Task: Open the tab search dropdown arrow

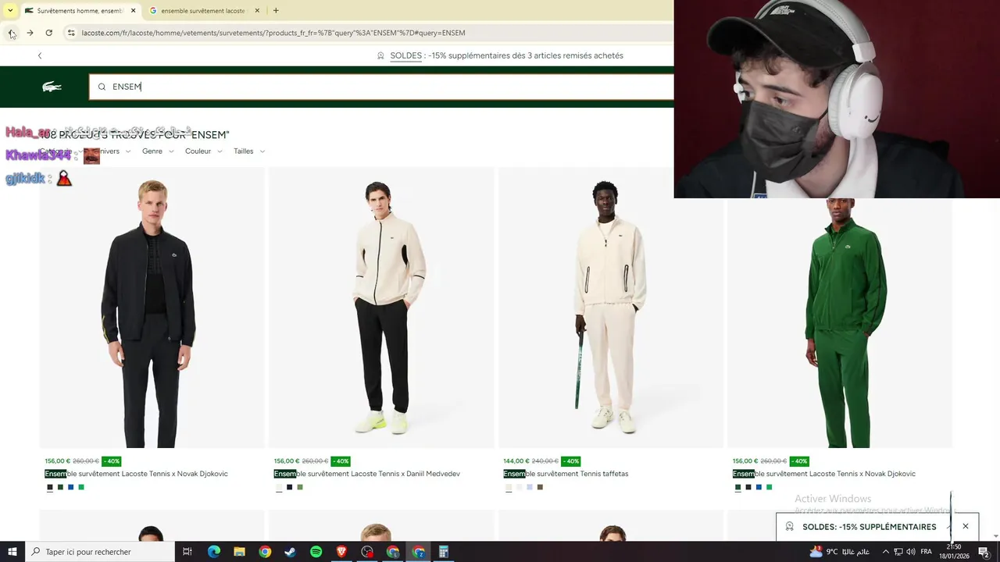Action: pyautogui.click(x=10, y=11)
